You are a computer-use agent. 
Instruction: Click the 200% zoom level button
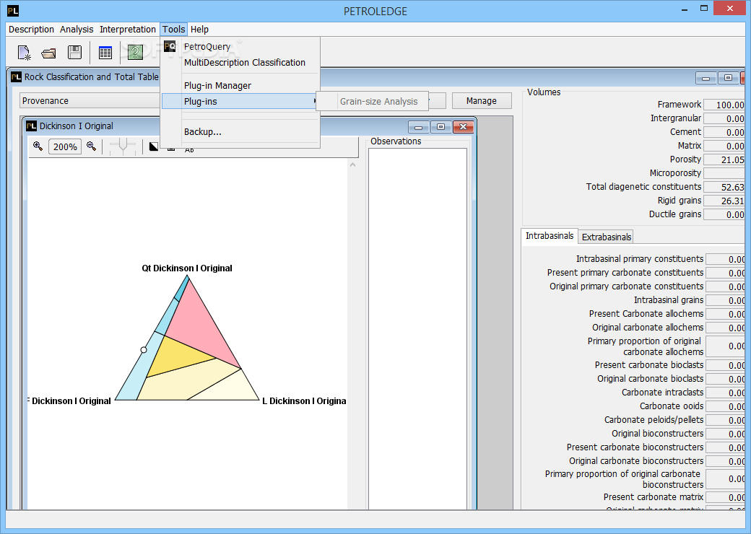tap(65, 147)
